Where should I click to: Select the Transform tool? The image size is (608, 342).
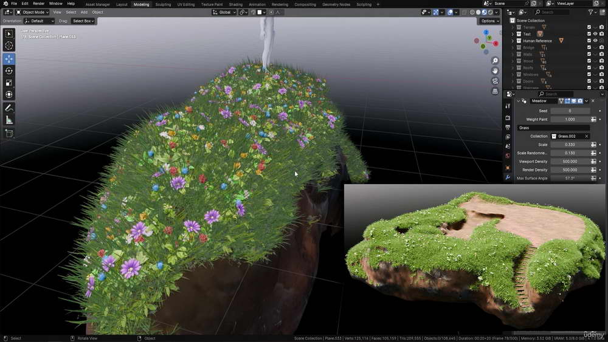point(9,95)
